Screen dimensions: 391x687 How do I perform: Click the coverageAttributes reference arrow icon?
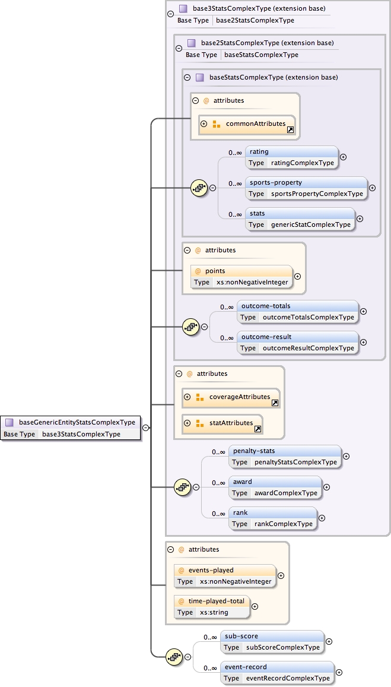275,403
